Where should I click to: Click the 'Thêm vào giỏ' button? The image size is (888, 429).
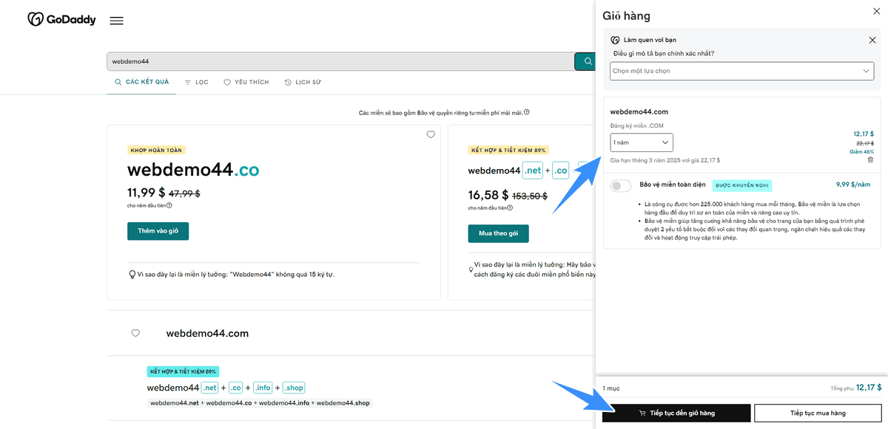tap(158, 231)
